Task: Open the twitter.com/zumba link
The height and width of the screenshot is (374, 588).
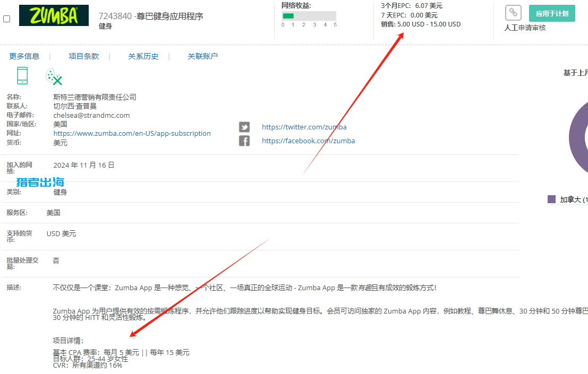Action: pos(304,127)
